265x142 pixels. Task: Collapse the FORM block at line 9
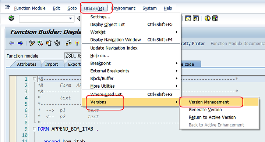pyautogui.click(x=35, y=129)
